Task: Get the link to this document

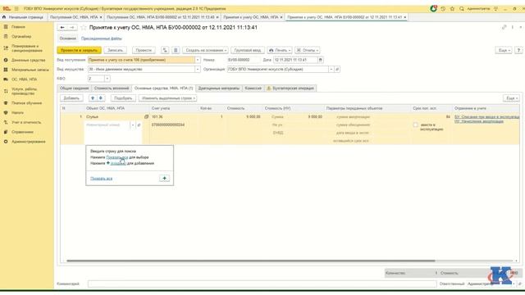Action: tap(504, 27)
